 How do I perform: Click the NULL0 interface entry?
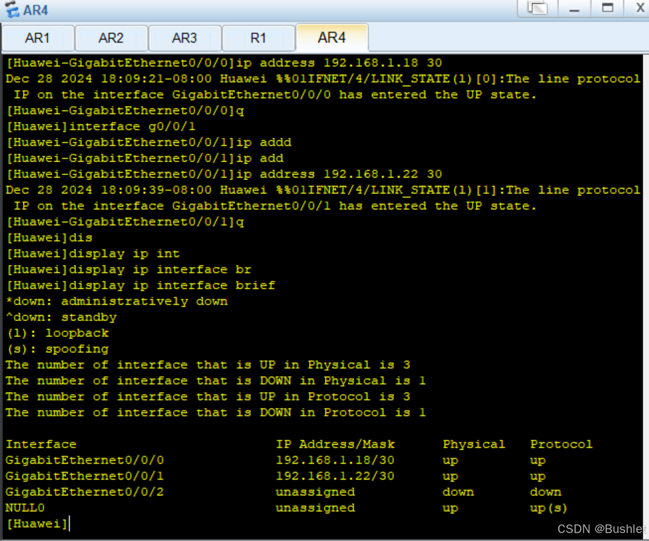(x=25, y=508)
